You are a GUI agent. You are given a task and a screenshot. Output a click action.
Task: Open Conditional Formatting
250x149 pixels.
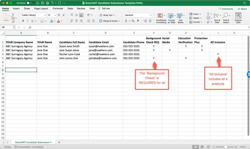pos(161,18)
